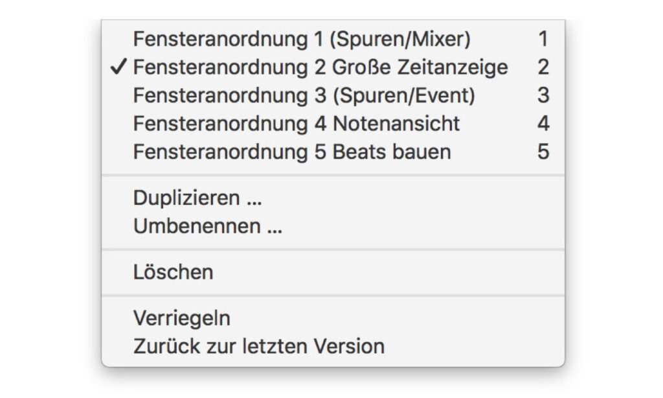Click Duplizieren … menu entry
The image size is (663, 398).
(333, 198)
